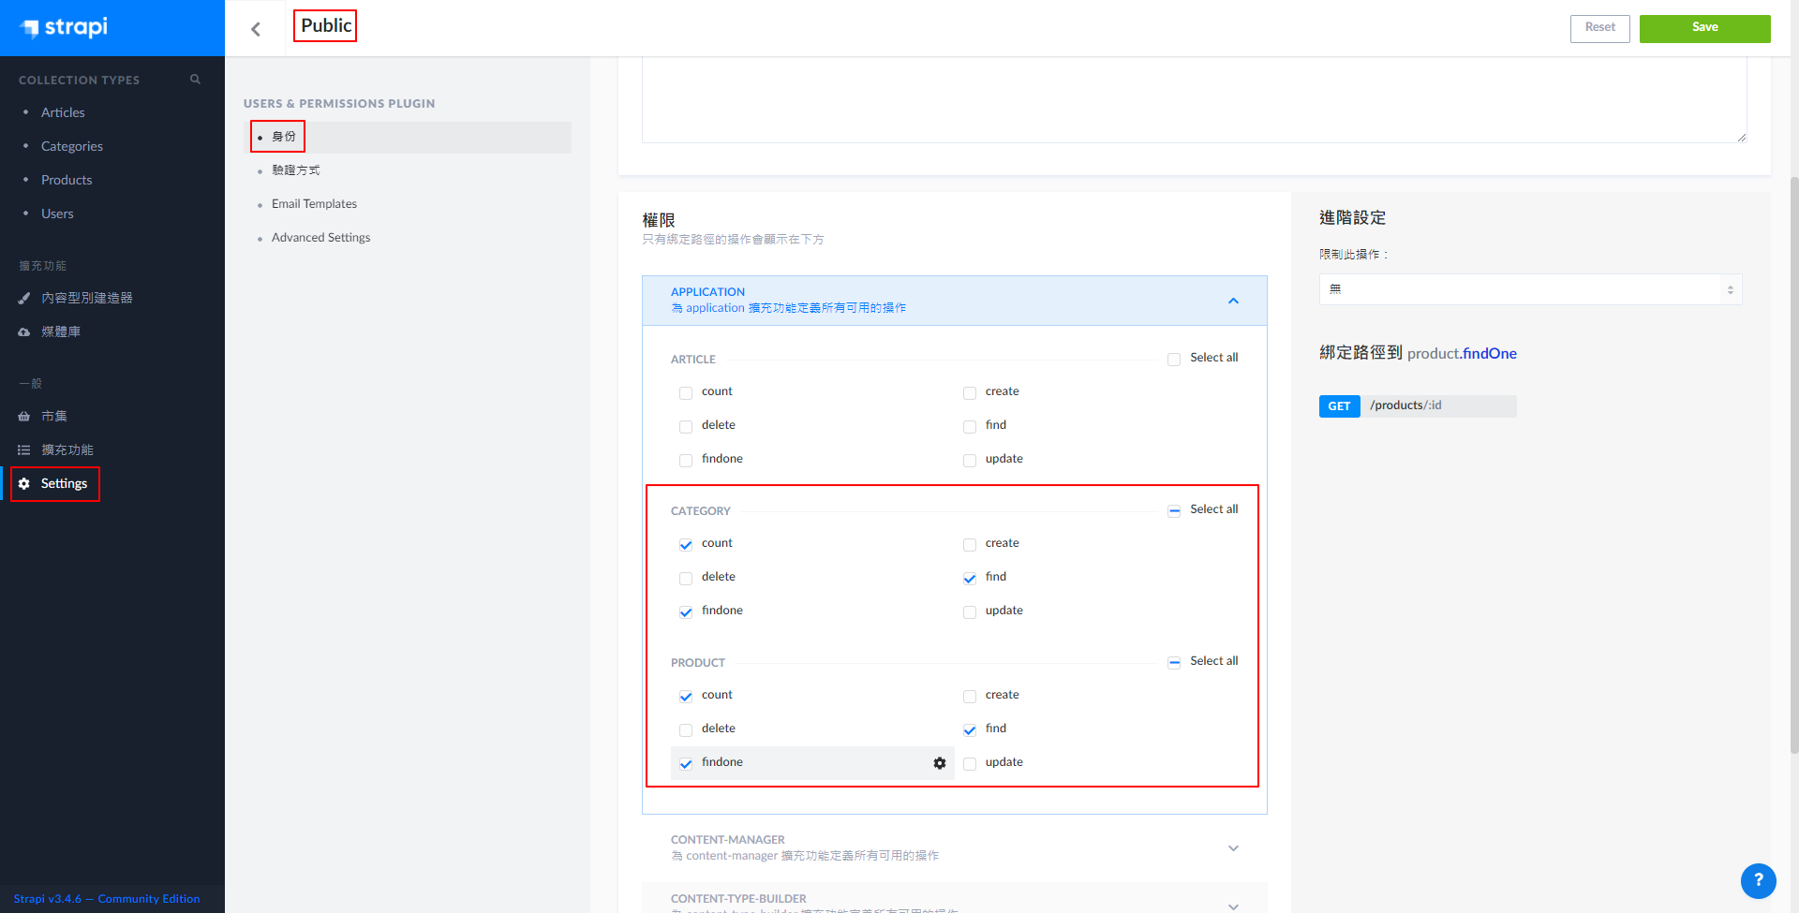Open the 媒體庫 media library cloud icon

(24, 331)
